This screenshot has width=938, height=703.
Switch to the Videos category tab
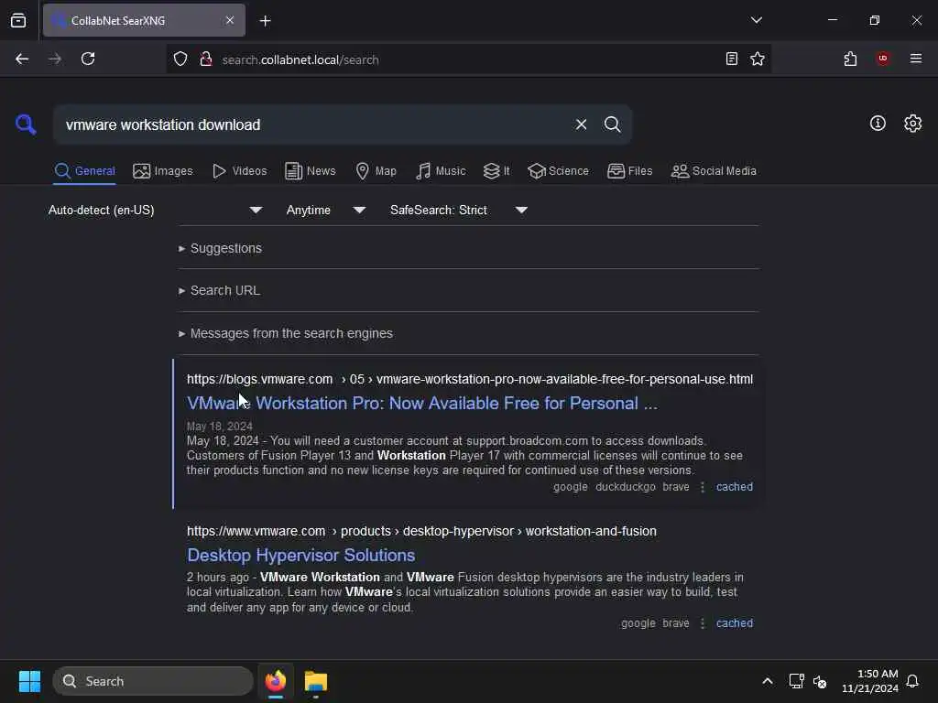tap(240, 171)
